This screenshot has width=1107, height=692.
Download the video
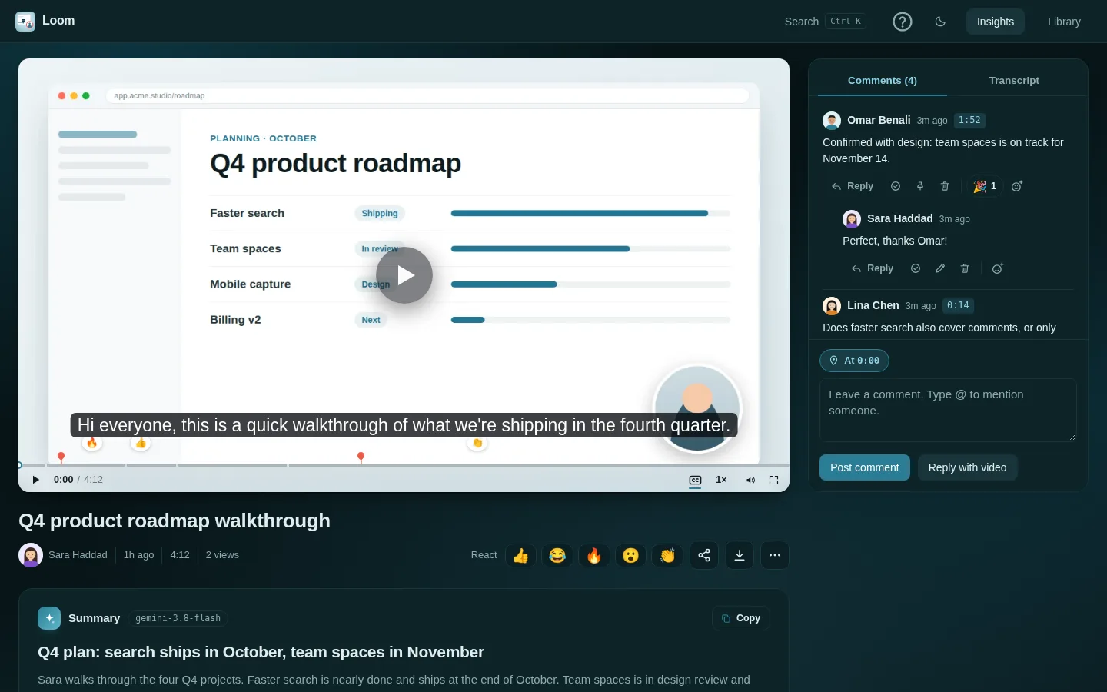[x=740, y=555]
